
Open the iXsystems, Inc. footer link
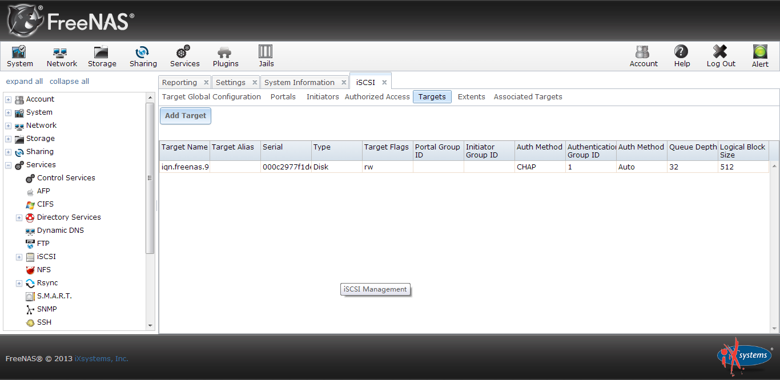click(102, 359)
